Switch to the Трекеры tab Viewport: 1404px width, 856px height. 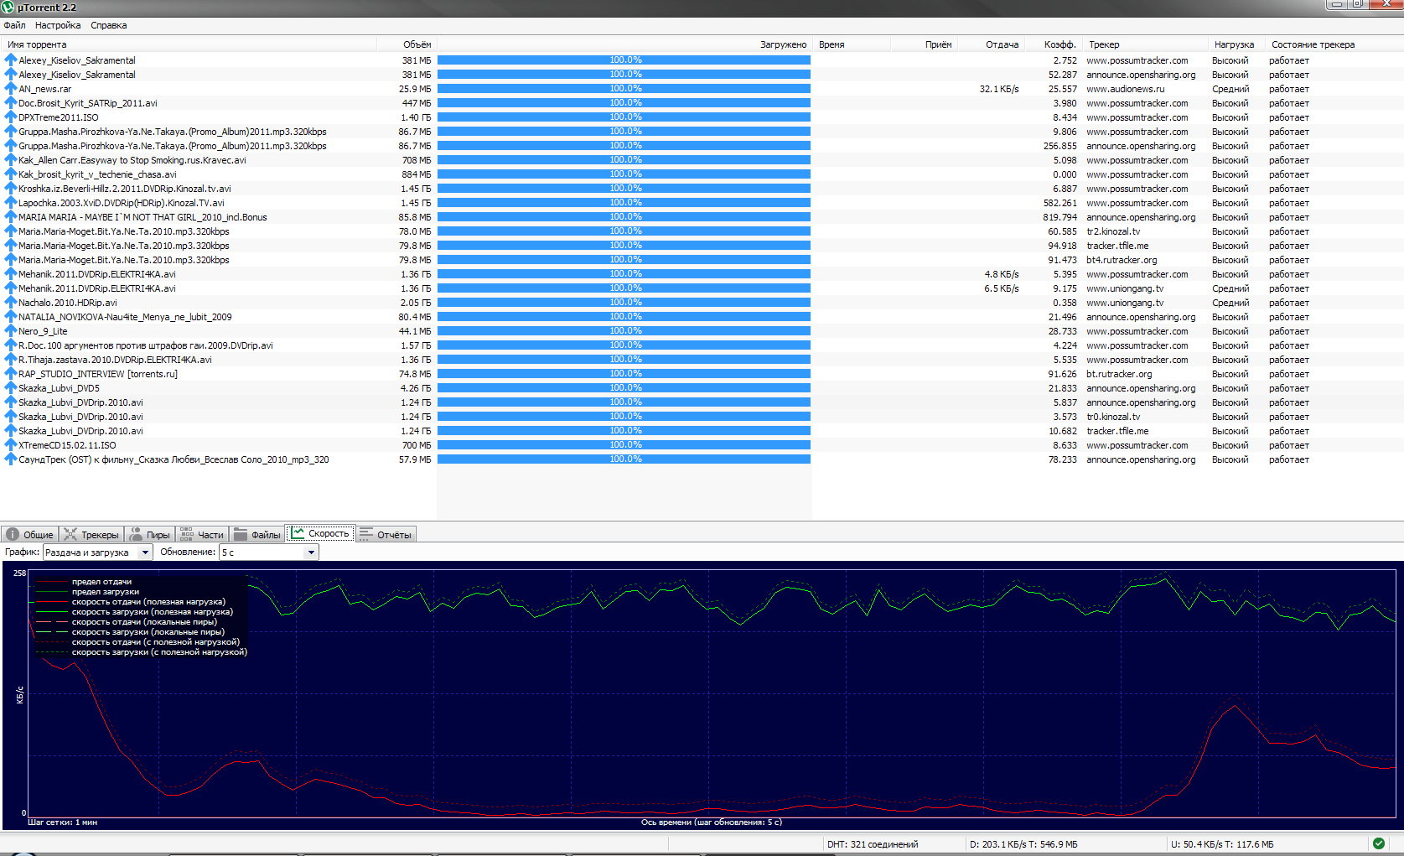coord(91,534)
